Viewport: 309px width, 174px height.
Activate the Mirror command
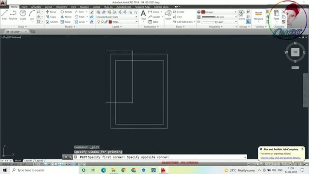click(x=66, y=17)
